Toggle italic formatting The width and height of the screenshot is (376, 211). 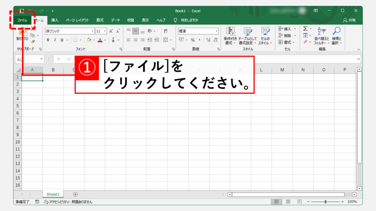(x=55, y=40)
